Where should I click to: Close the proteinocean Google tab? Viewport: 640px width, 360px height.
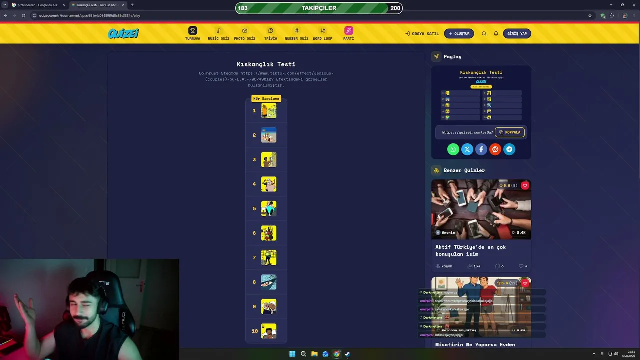tap(64, 5)
